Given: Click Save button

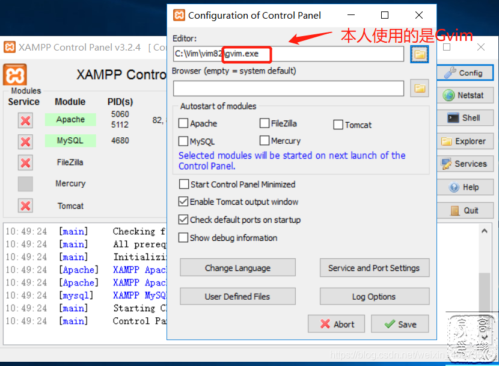Looking at the screenshot, I should (x=400, y=324).
